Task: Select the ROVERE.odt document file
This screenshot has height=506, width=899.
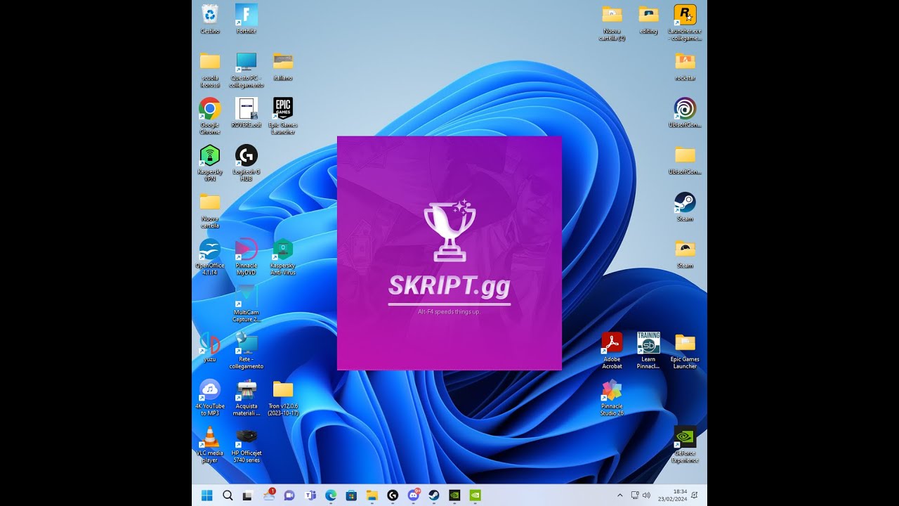Action: (x=247, y=112)
